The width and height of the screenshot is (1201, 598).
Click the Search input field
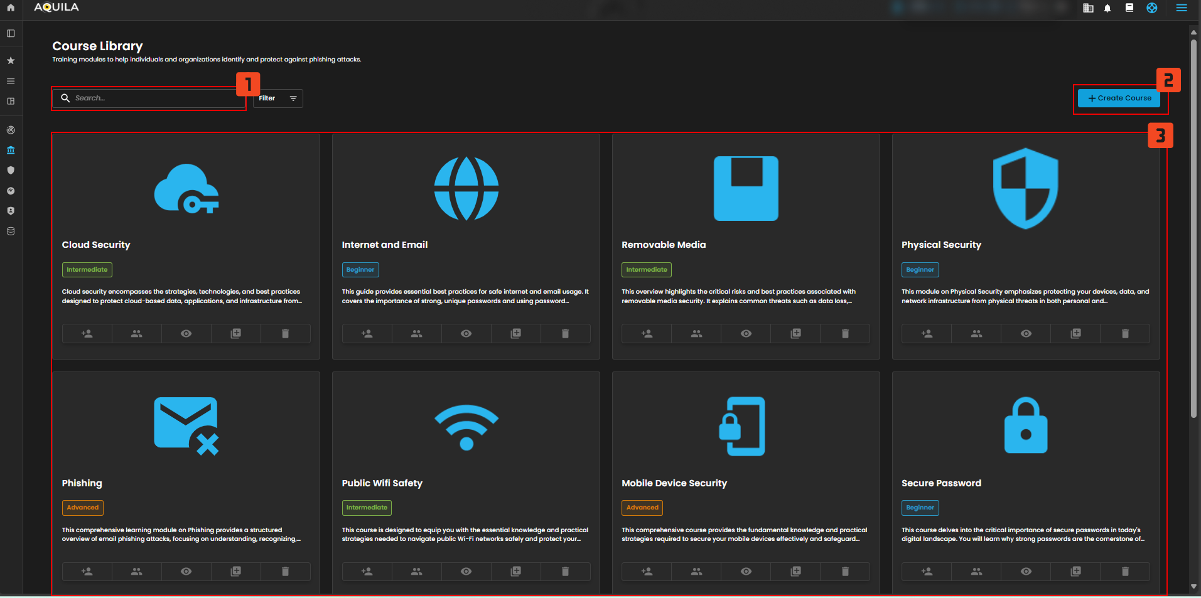(151, 99)
